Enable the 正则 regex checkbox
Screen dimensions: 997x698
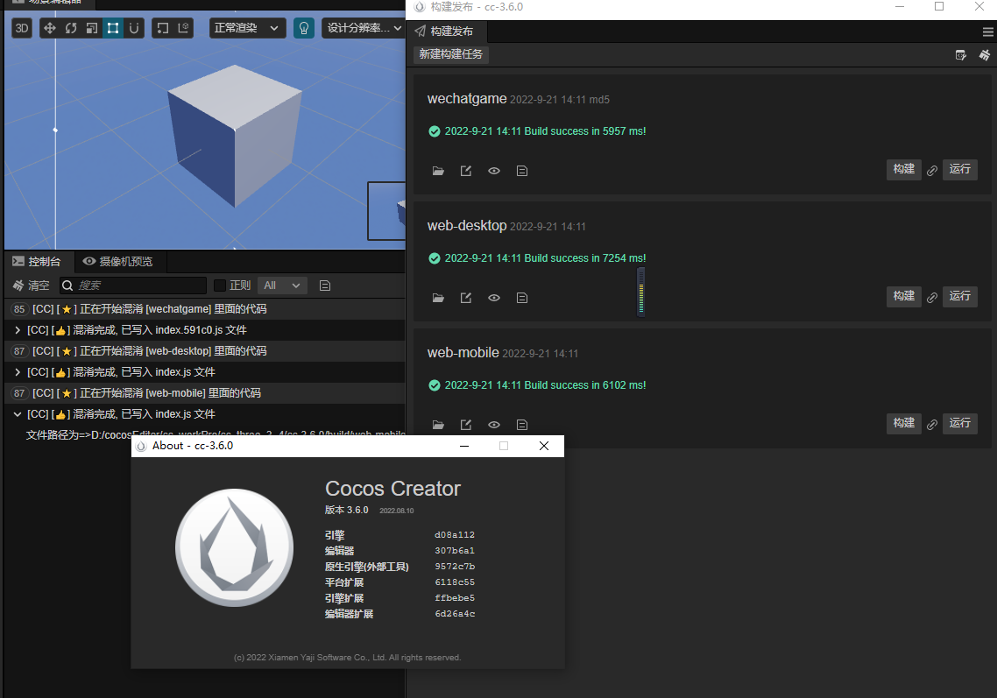[220, 286]
